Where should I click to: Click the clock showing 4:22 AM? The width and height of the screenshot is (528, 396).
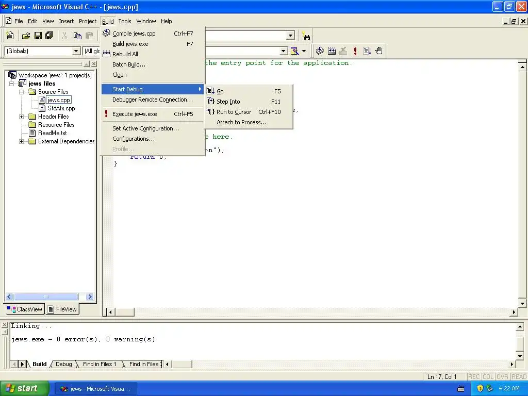[509, 388]
